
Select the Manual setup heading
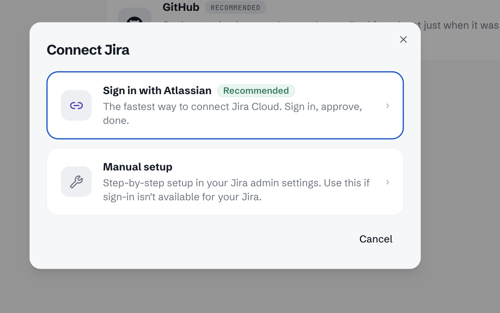click(138, 167)
